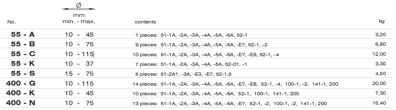
Task: Click weight value 15,40
Action: (379, 103)
